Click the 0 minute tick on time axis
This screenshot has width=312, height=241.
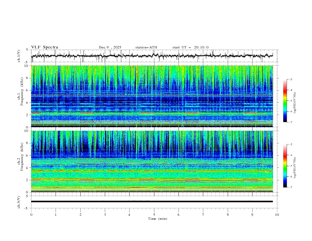tap(31, 215)
